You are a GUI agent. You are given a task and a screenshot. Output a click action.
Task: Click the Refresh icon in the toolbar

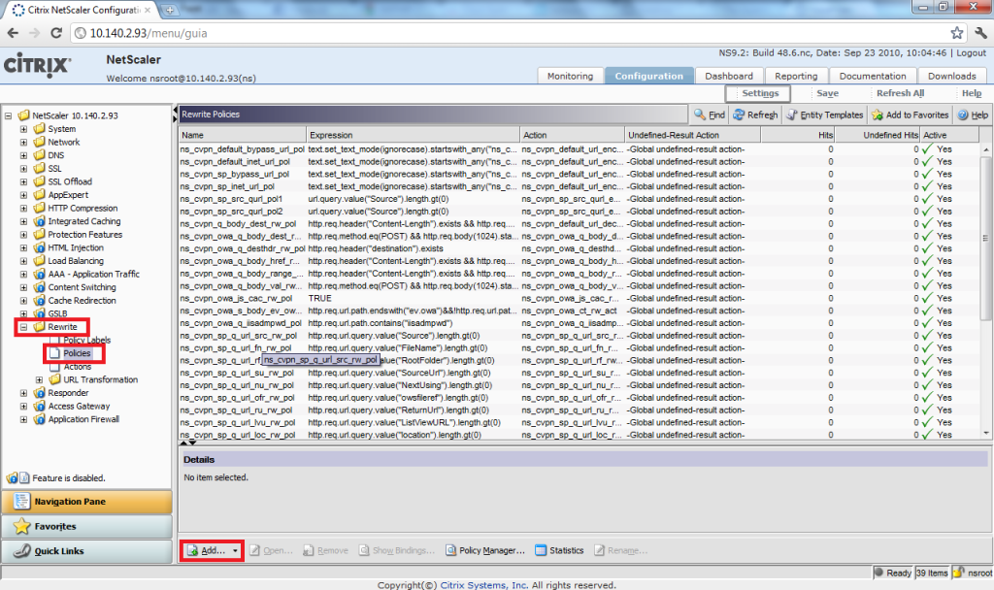coord(739,115)
